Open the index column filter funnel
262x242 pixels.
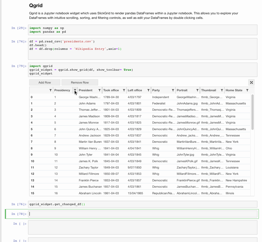click(x=50, y=90)
